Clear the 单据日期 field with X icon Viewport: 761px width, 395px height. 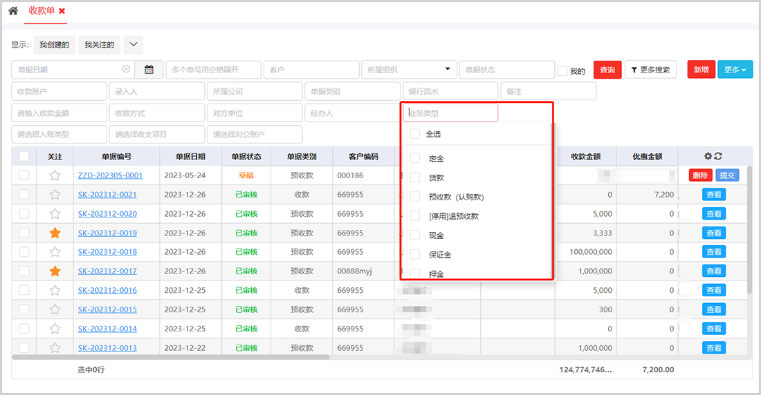(x=126, y=69)
